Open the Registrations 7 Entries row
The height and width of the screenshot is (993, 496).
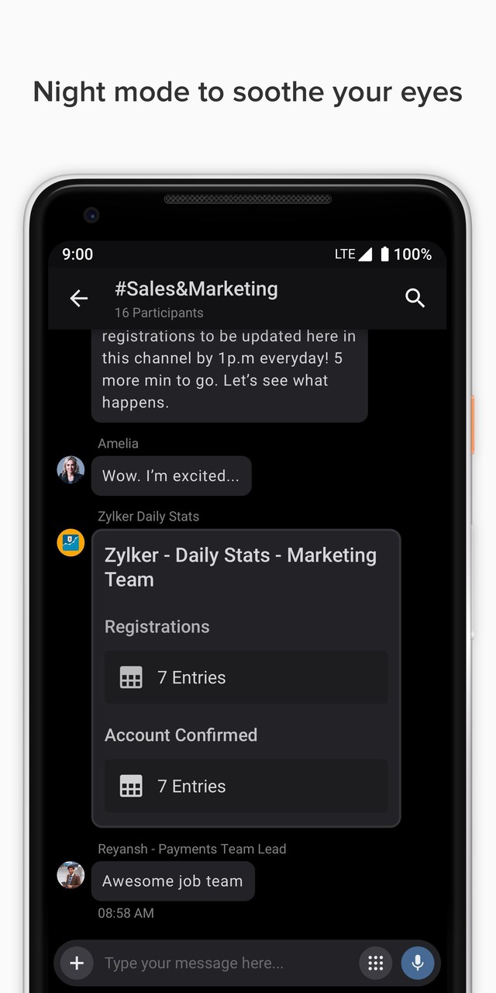click(246, 677)
